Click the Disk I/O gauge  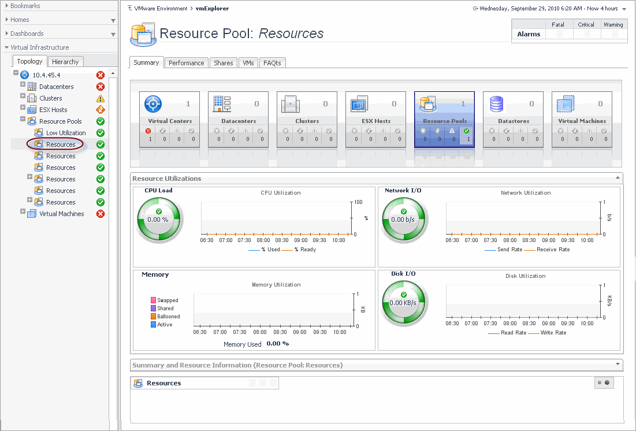click(x=403, y=302)
